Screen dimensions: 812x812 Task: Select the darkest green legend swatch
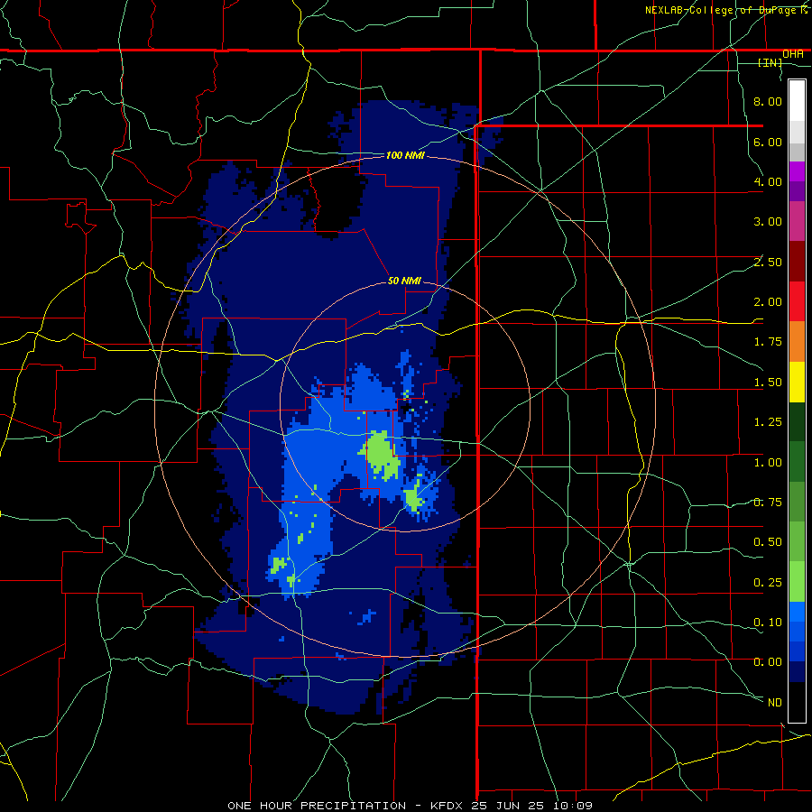[797, 421]
